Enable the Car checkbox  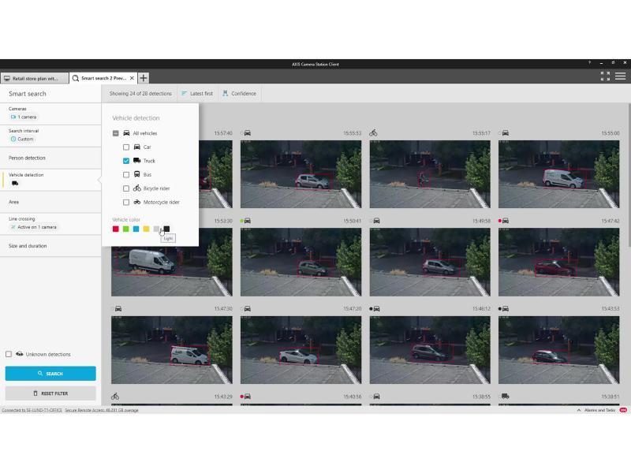[126, 147]
